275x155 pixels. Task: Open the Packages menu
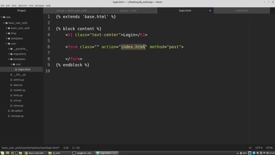tap(40, 6)
